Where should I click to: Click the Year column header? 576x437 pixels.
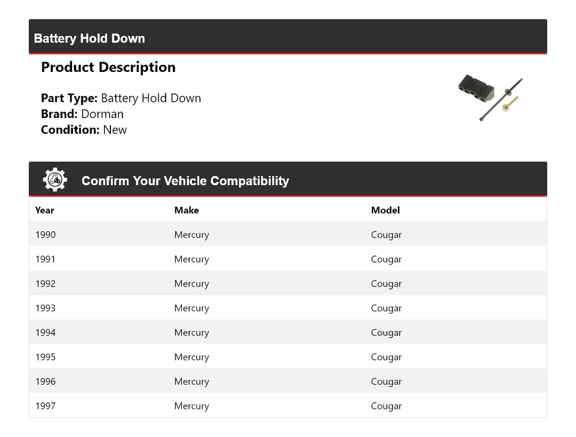(44, 210)
